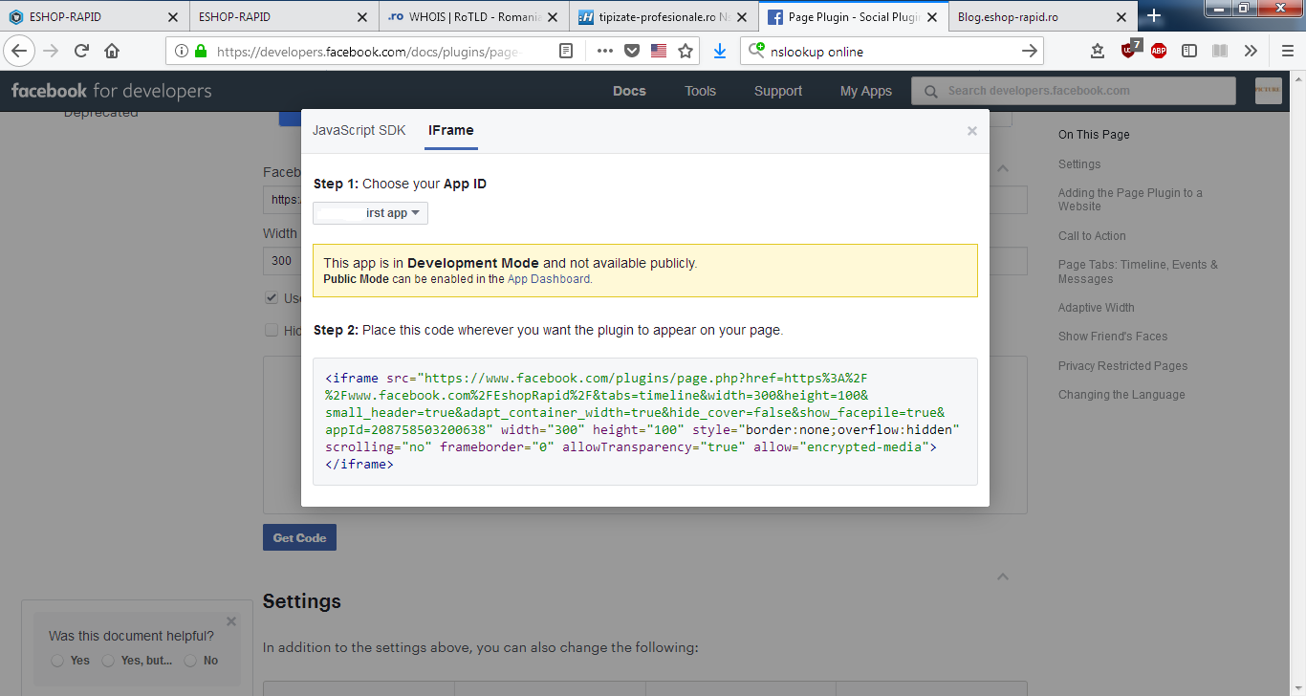
Task: Close the code dialog with X
Action: coord(972,131)
